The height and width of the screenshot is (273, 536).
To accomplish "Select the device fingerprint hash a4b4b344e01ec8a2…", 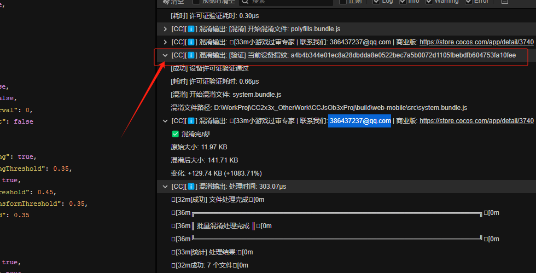I will 404,55.
